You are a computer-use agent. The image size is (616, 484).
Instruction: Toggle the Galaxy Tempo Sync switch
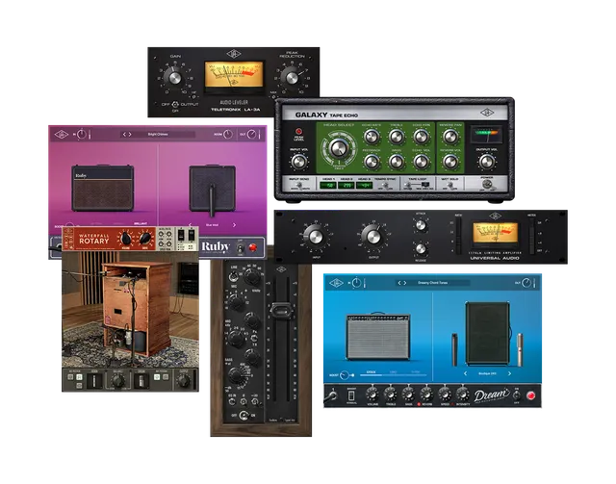click(385, 185)
